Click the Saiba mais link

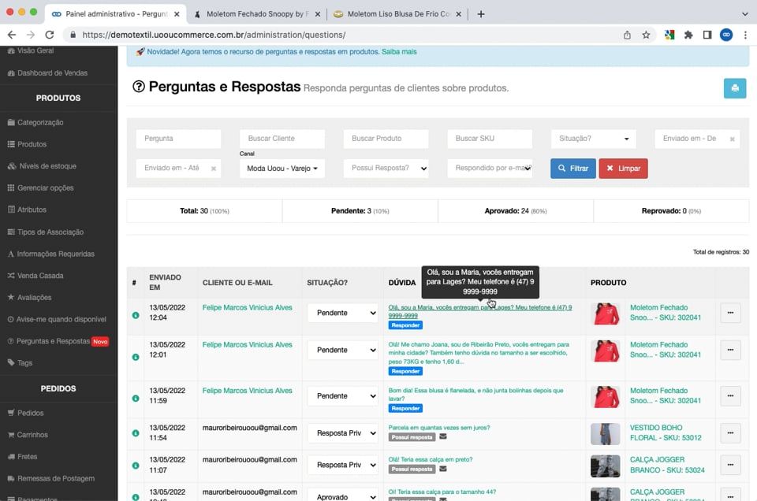pyautogui.click(x=399, y=51)
